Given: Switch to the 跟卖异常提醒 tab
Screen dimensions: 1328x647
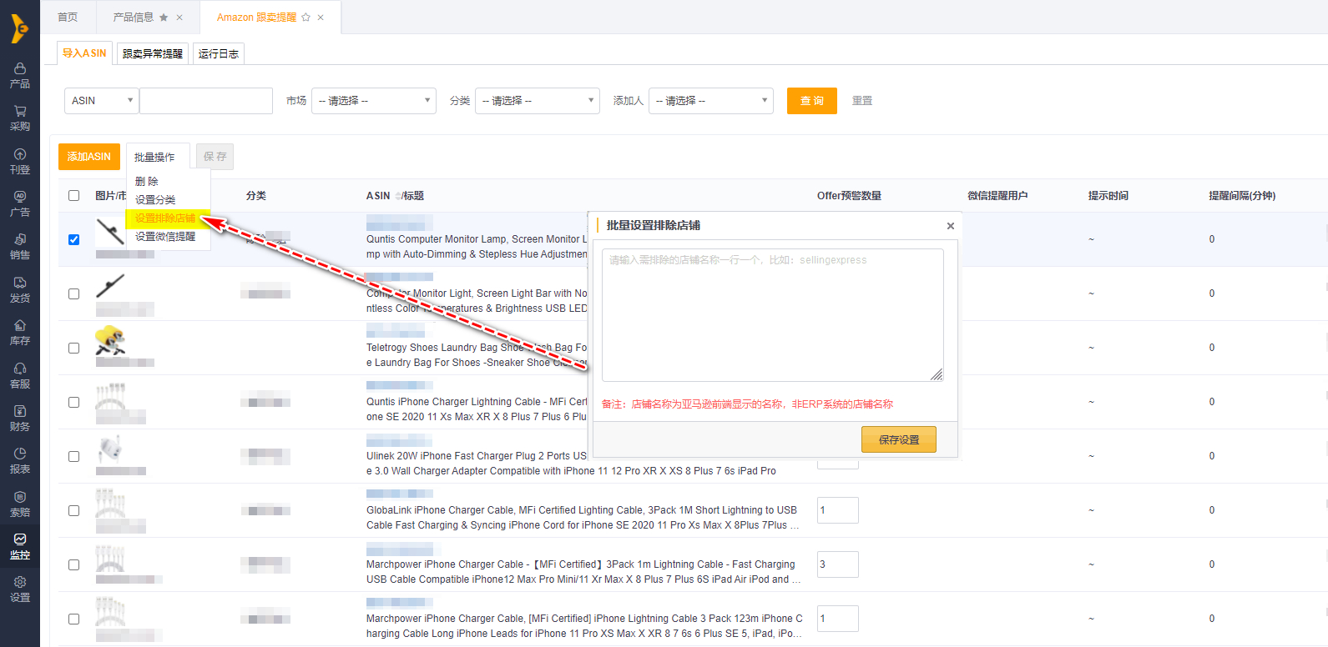Looking at the screenshot, I should pyautogui.click(x=153, y=53).
